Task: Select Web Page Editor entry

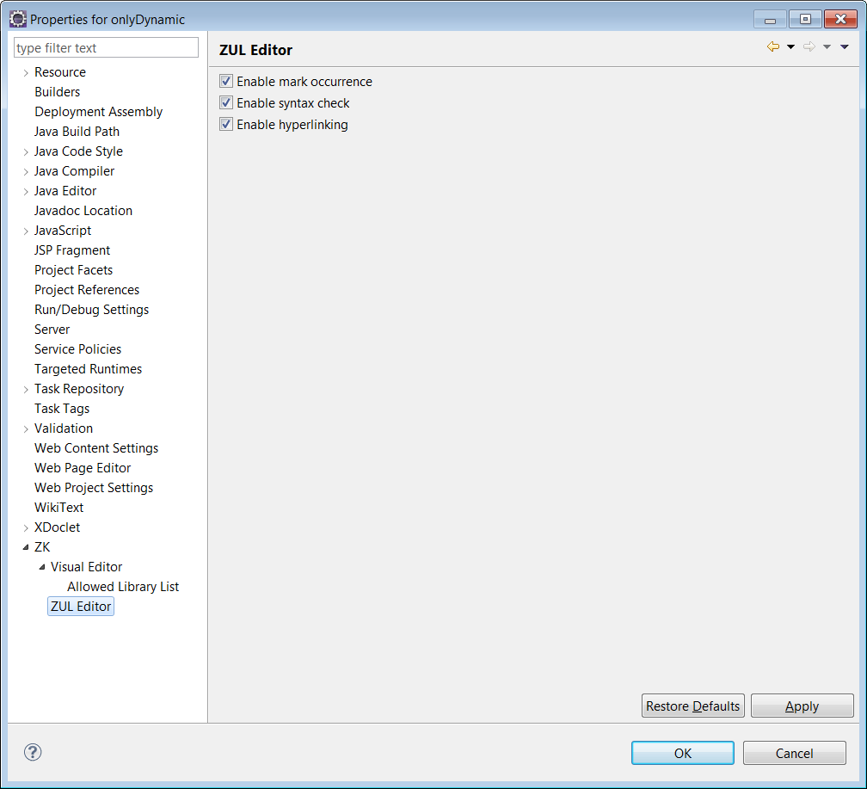Action: (x=83, y=468)
